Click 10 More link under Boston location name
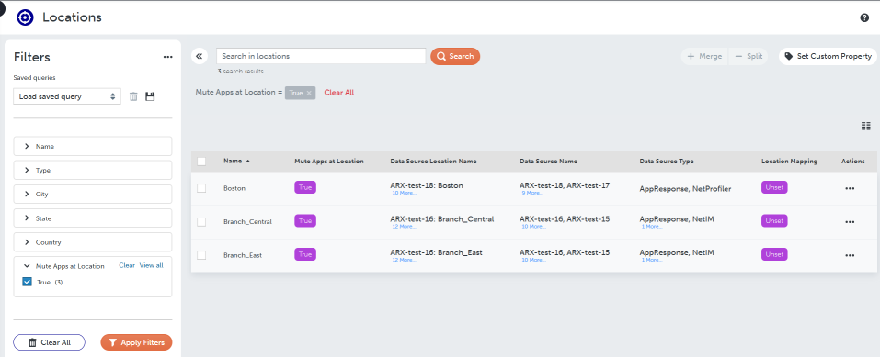Screen dimensions: 880x357 coord(404,193)
